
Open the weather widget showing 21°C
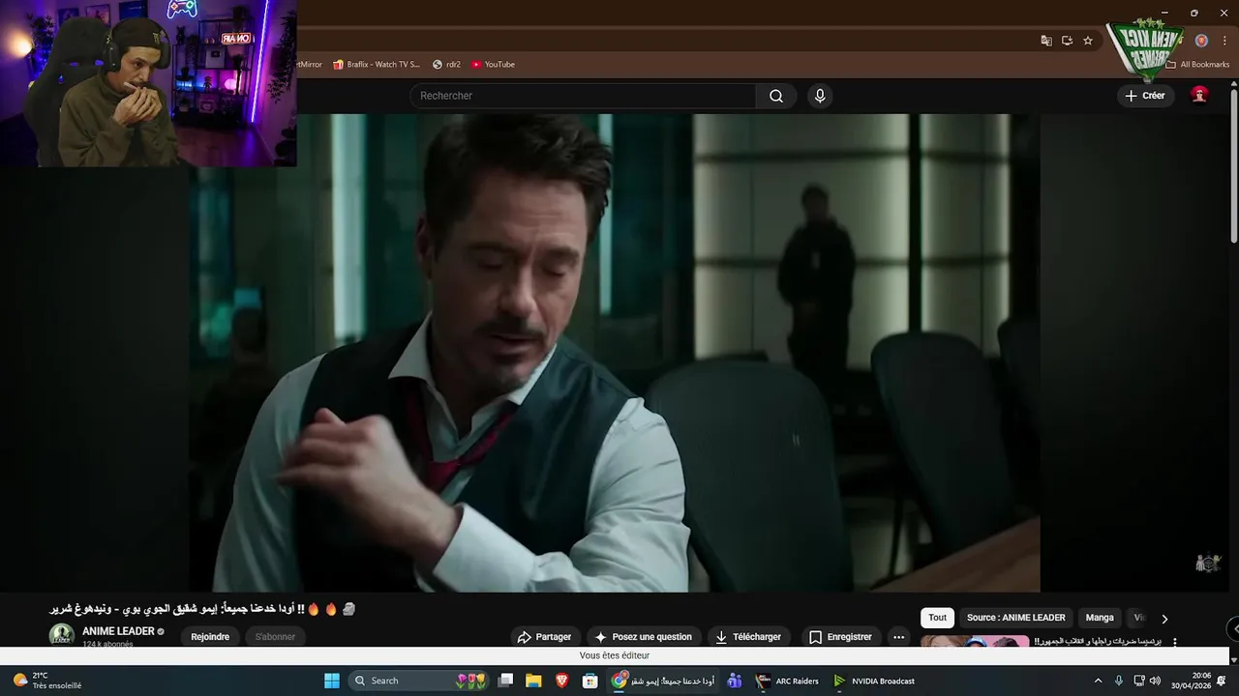click(46, 681)
